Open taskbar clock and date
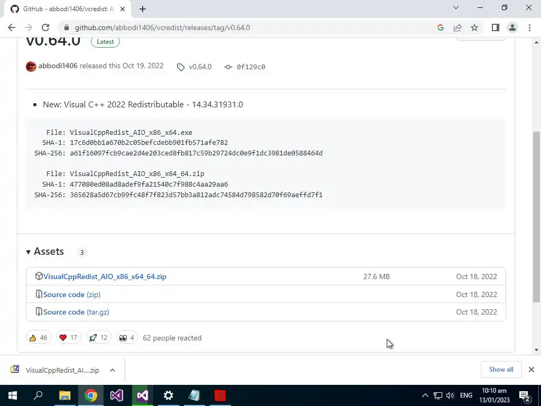Image resolution: width=541 pixels, height=406 pixels. [495, 395]
